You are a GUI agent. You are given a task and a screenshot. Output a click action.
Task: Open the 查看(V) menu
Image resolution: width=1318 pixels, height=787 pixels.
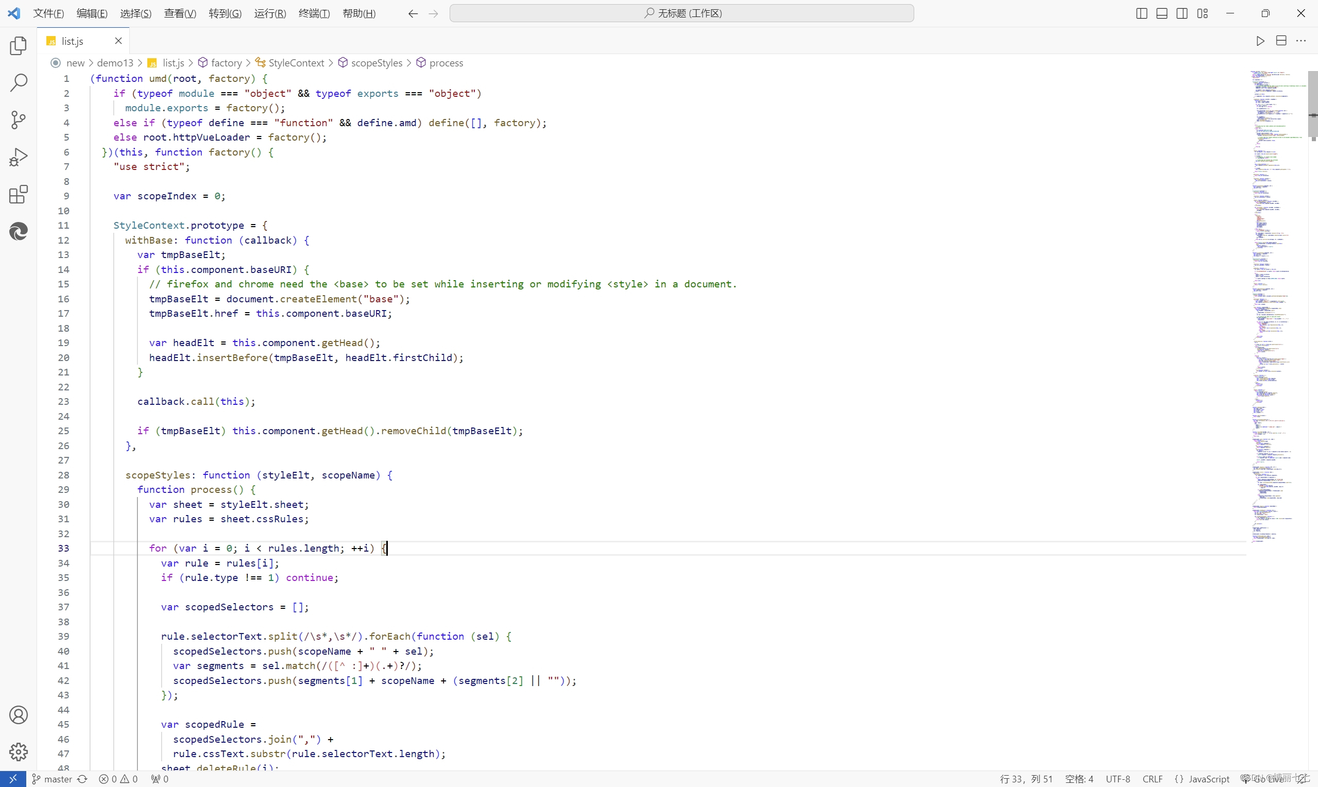click(180, 13)
